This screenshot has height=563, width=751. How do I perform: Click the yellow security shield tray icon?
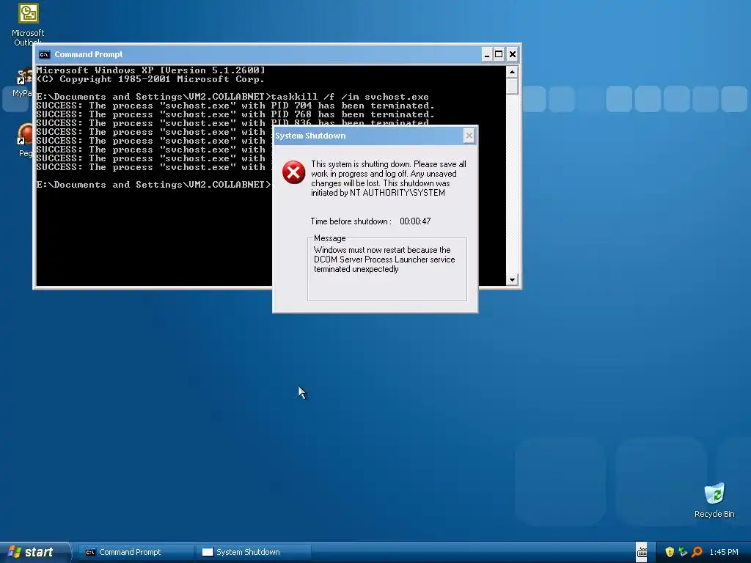click(x=670, y=552)
